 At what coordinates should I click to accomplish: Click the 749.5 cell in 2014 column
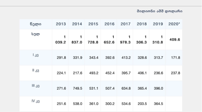click(x=77, y=88)
